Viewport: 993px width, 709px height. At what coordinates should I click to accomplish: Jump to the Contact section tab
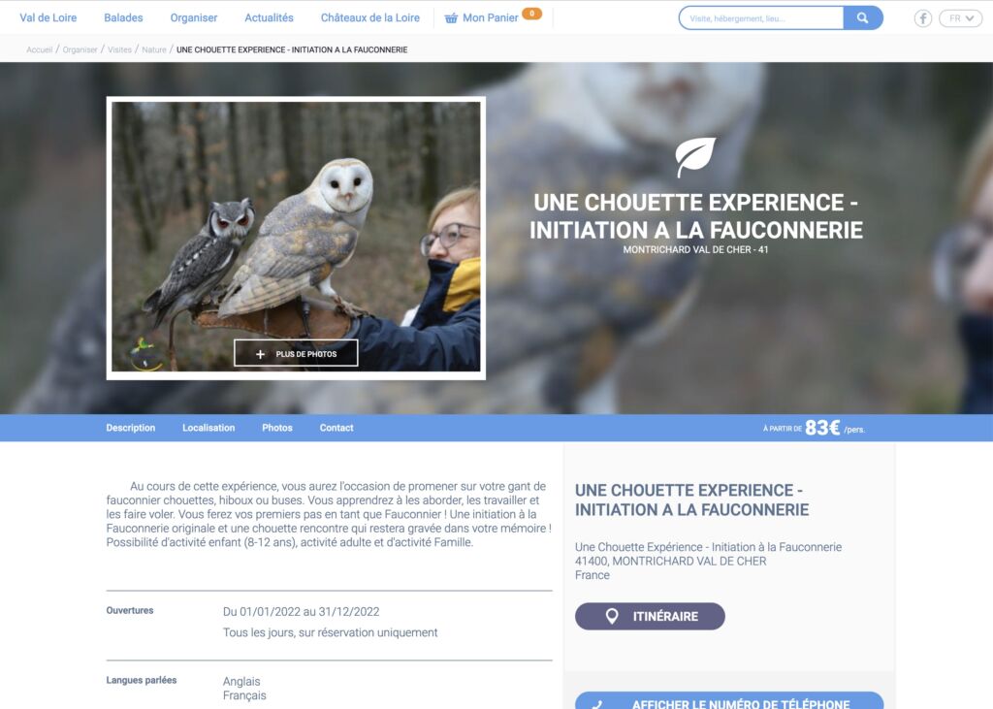coord(336,428)
